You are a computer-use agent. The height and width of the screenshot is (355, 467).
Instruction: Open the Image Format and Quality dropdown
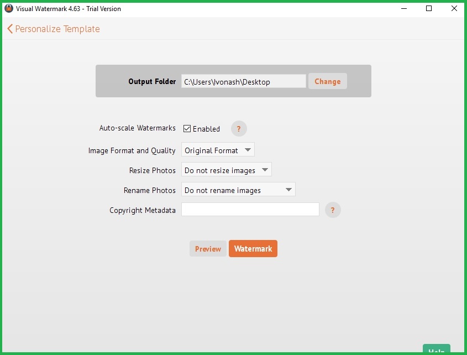[x=218, y=150]
